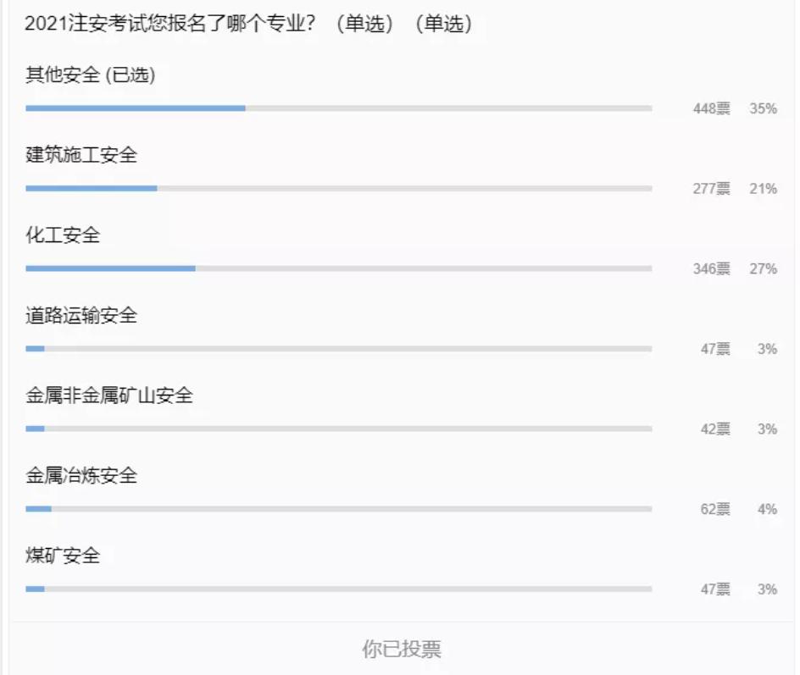
Task: Choose the 建筑施工安全 poll option
Action: 81,155
